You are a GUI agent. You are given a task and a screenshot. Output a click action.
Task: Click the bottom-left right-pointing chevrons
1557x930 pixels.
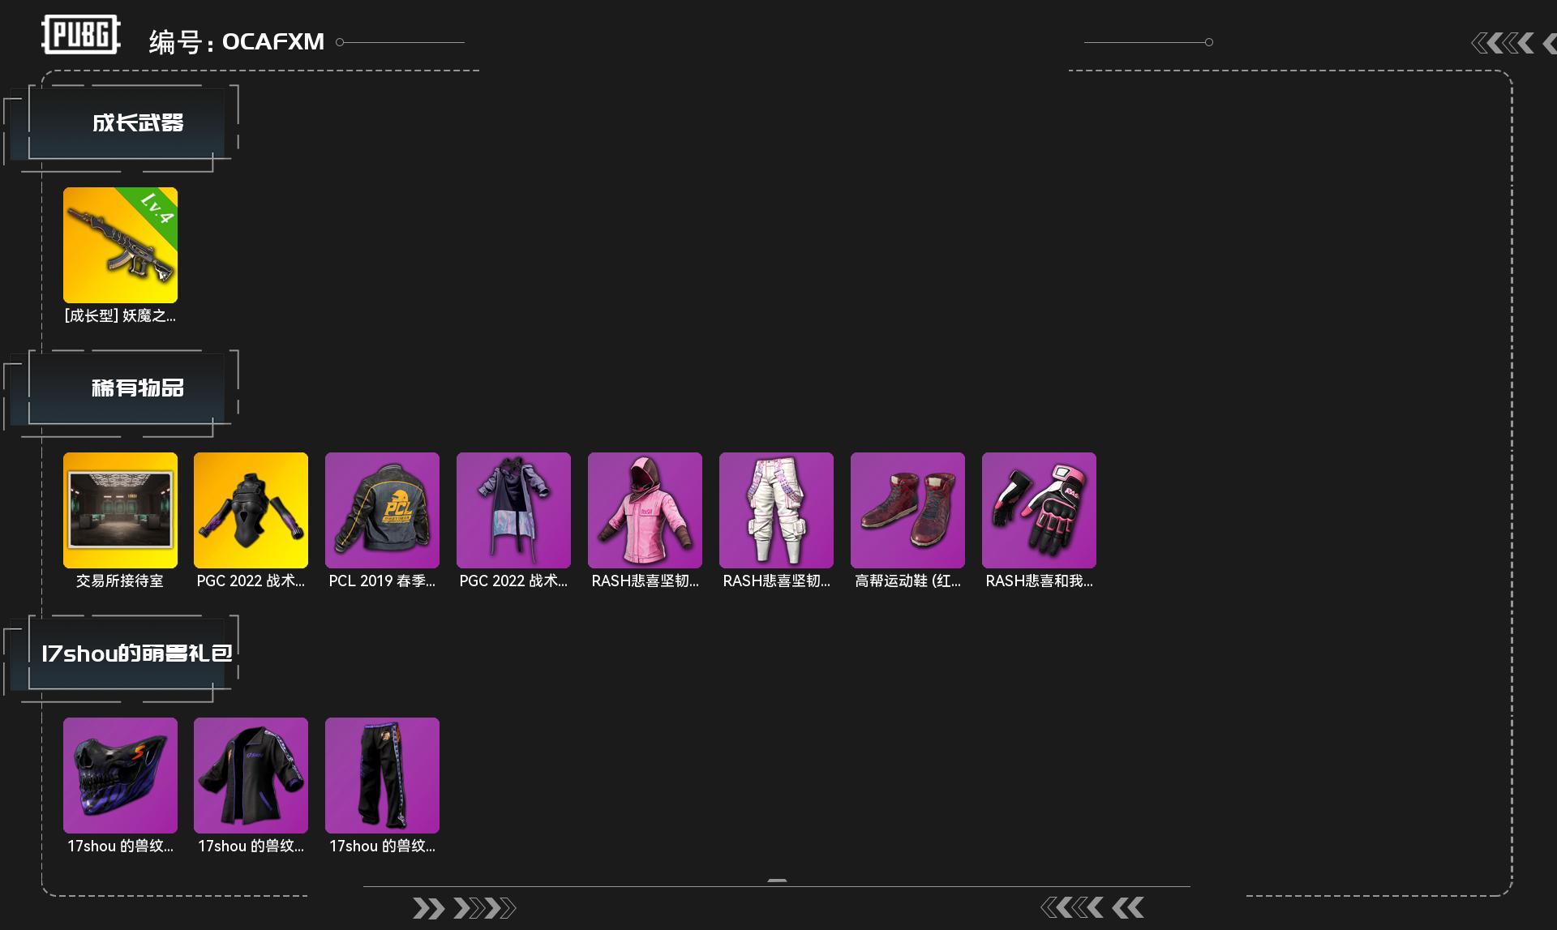point(464,908)
